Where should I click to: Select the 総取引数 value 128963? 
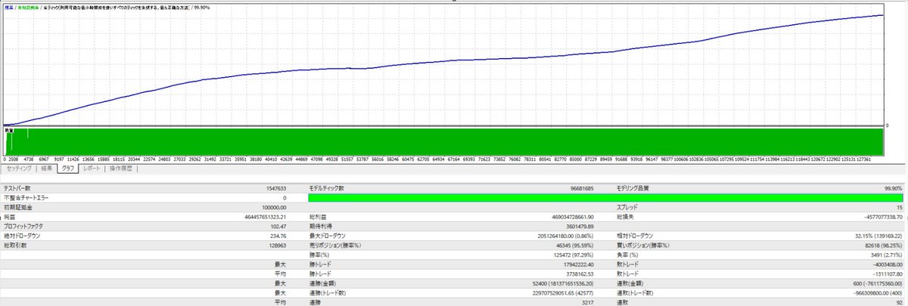tap(279, 245)
